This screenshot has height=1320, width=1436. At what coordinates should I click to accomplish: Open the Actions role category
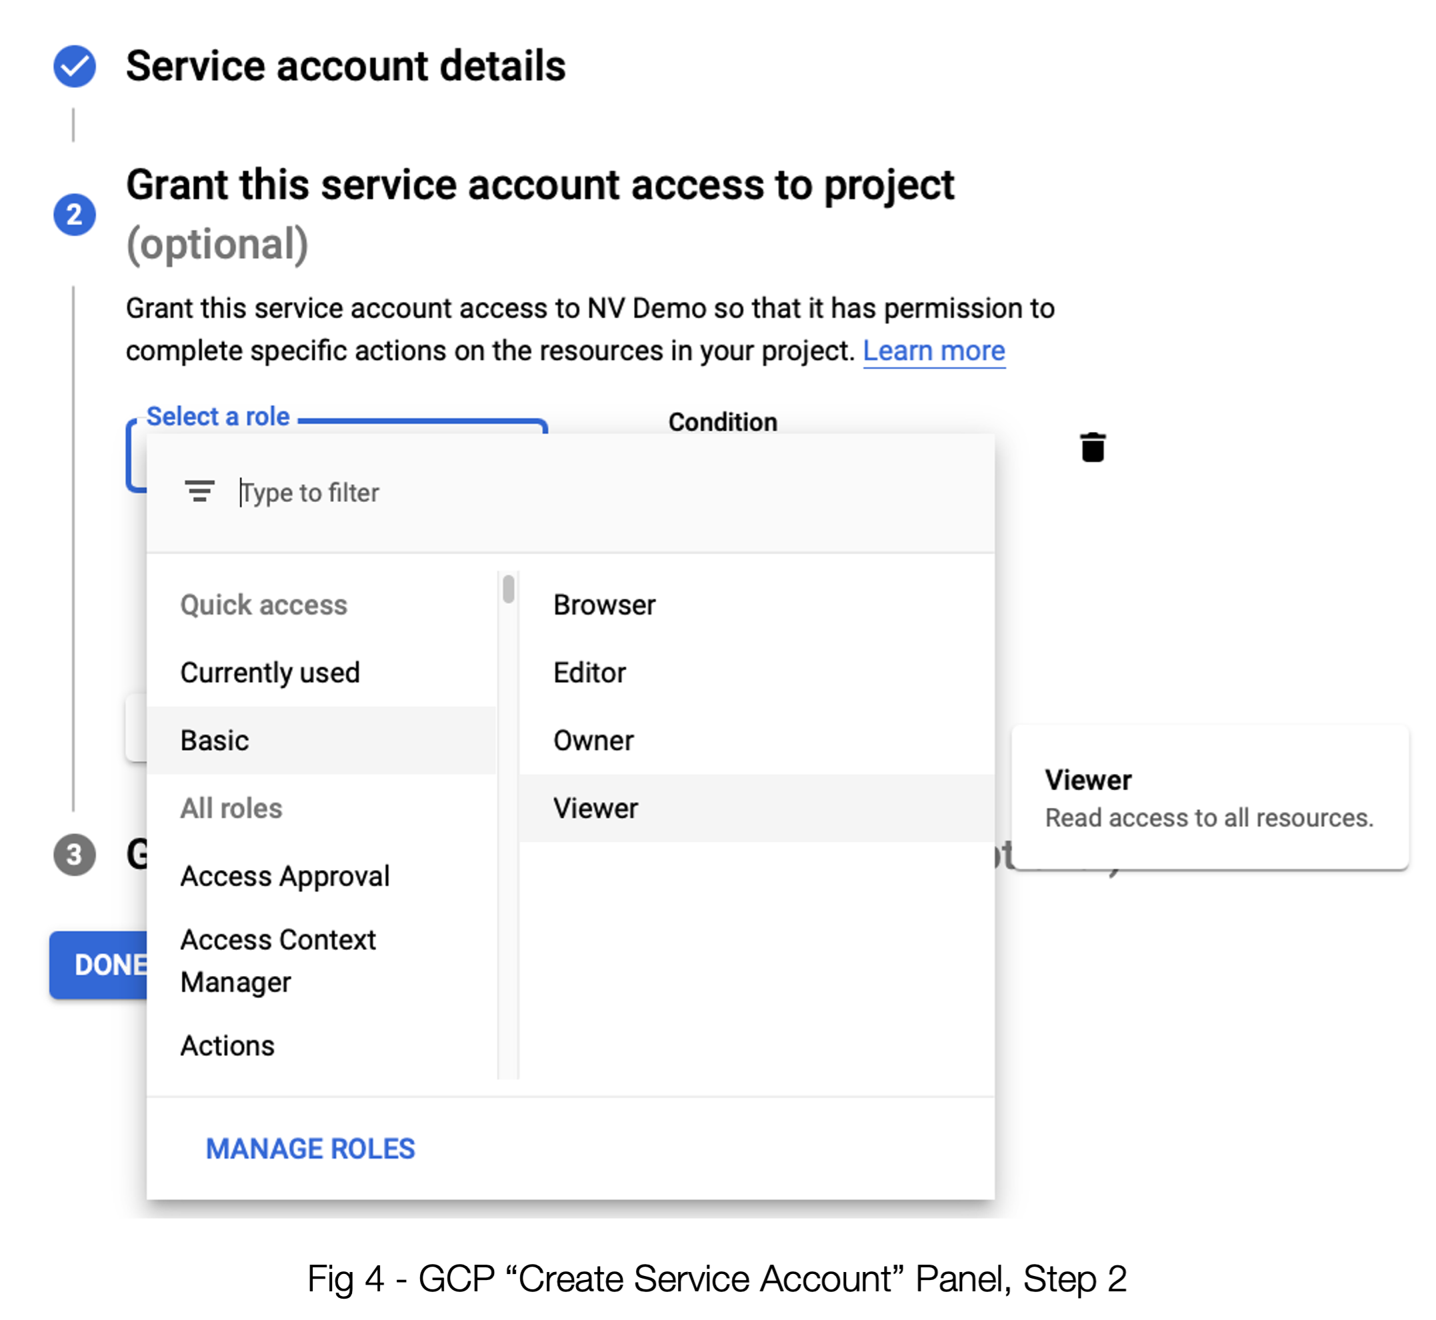227,1046
